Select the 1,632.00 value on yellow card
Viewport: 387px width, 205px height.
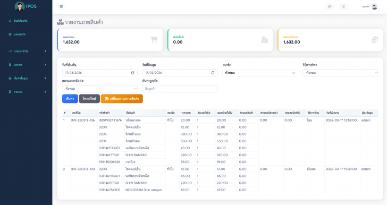[291, 42]
